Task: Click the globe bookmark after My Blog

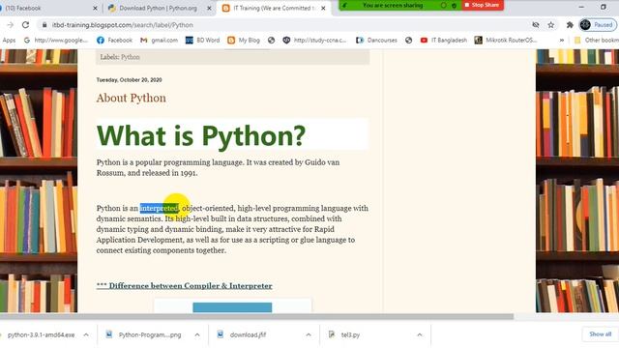Action: 271,41
